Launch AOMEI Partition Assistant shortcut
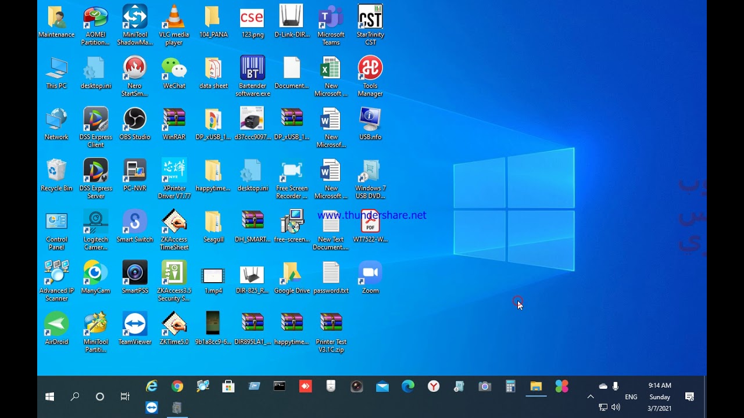 pyautogui.click(x=96, y=26)
